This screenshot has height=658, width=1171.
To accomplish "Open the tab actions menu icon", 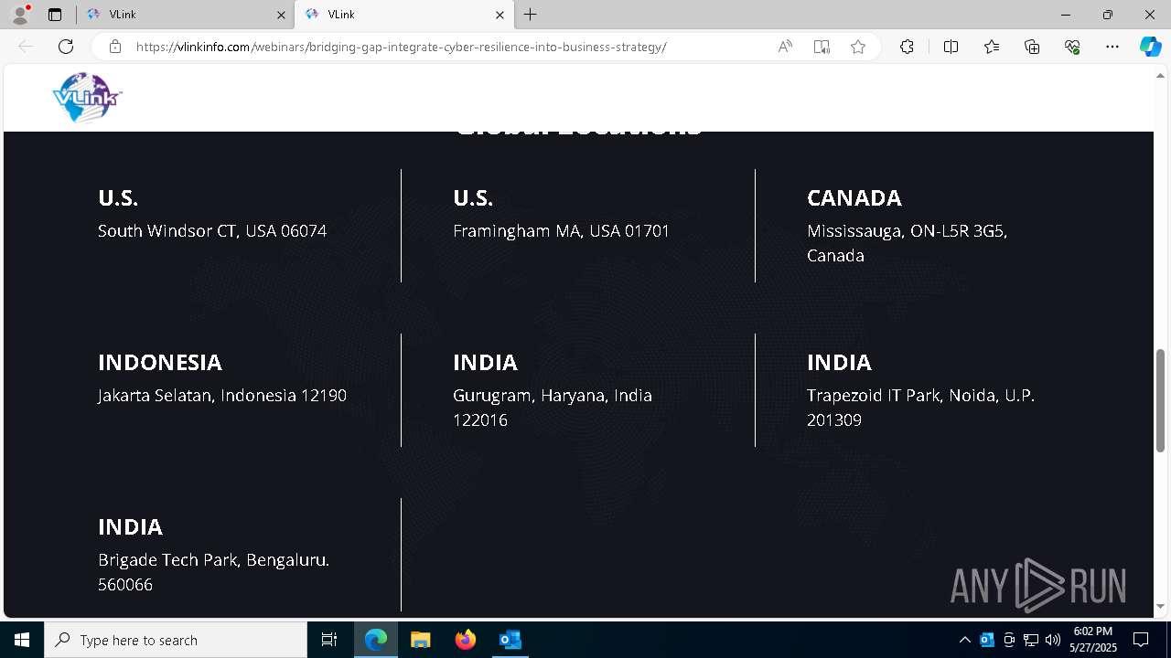I will pyautogui.click(x=55, y=15).
